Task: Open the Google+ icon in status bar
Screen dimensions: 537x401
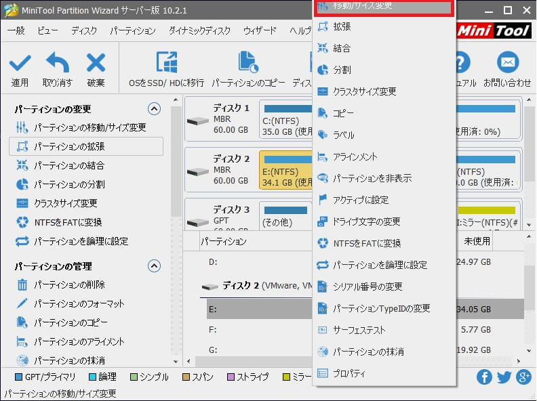Action: 523,377
